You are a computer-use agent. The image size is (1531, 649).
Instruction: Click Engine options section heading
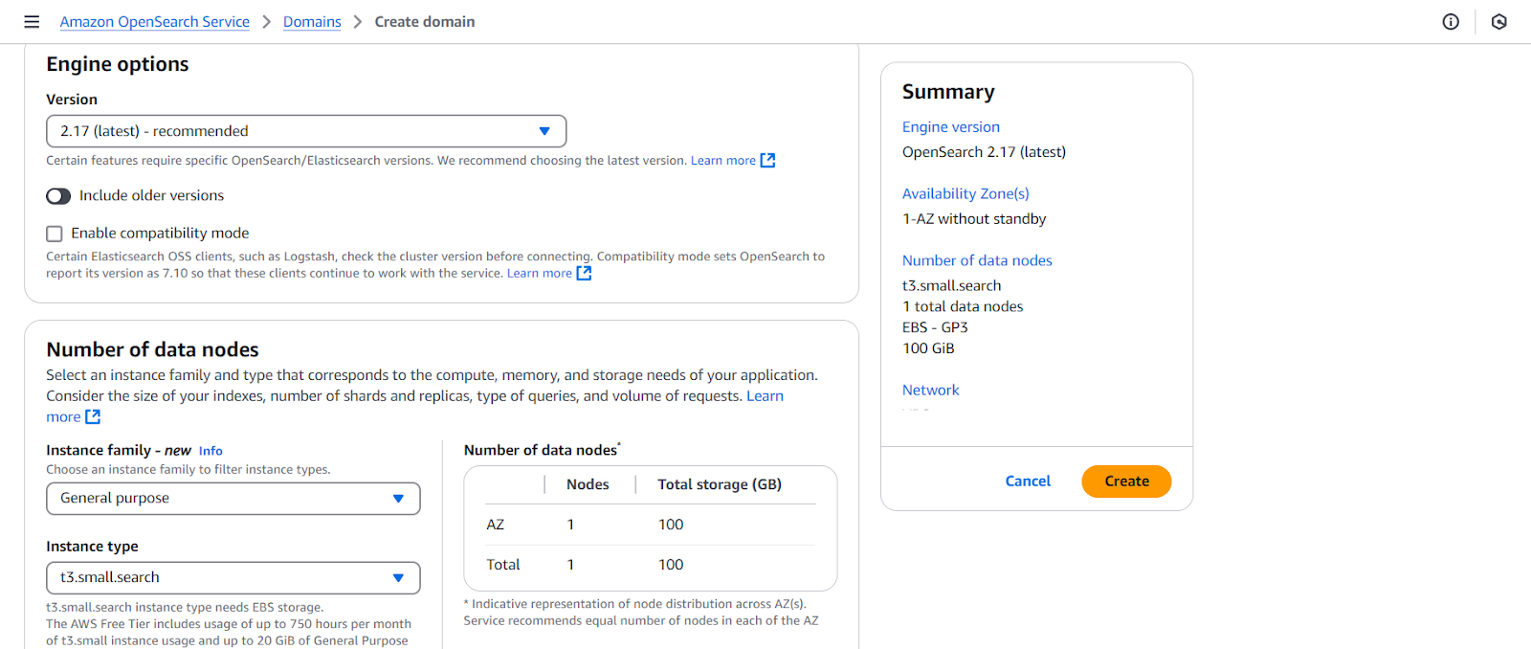coord(118,64)
